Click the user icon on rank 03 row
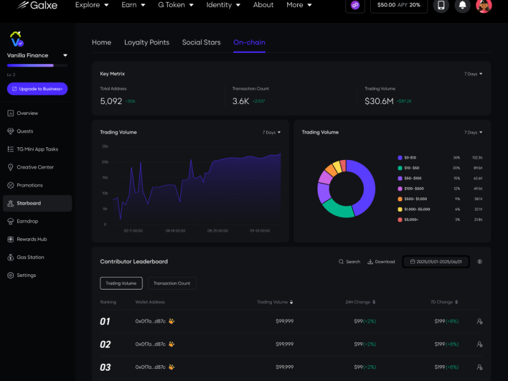This screenshot has height=381, width=508. click(479, 367)
